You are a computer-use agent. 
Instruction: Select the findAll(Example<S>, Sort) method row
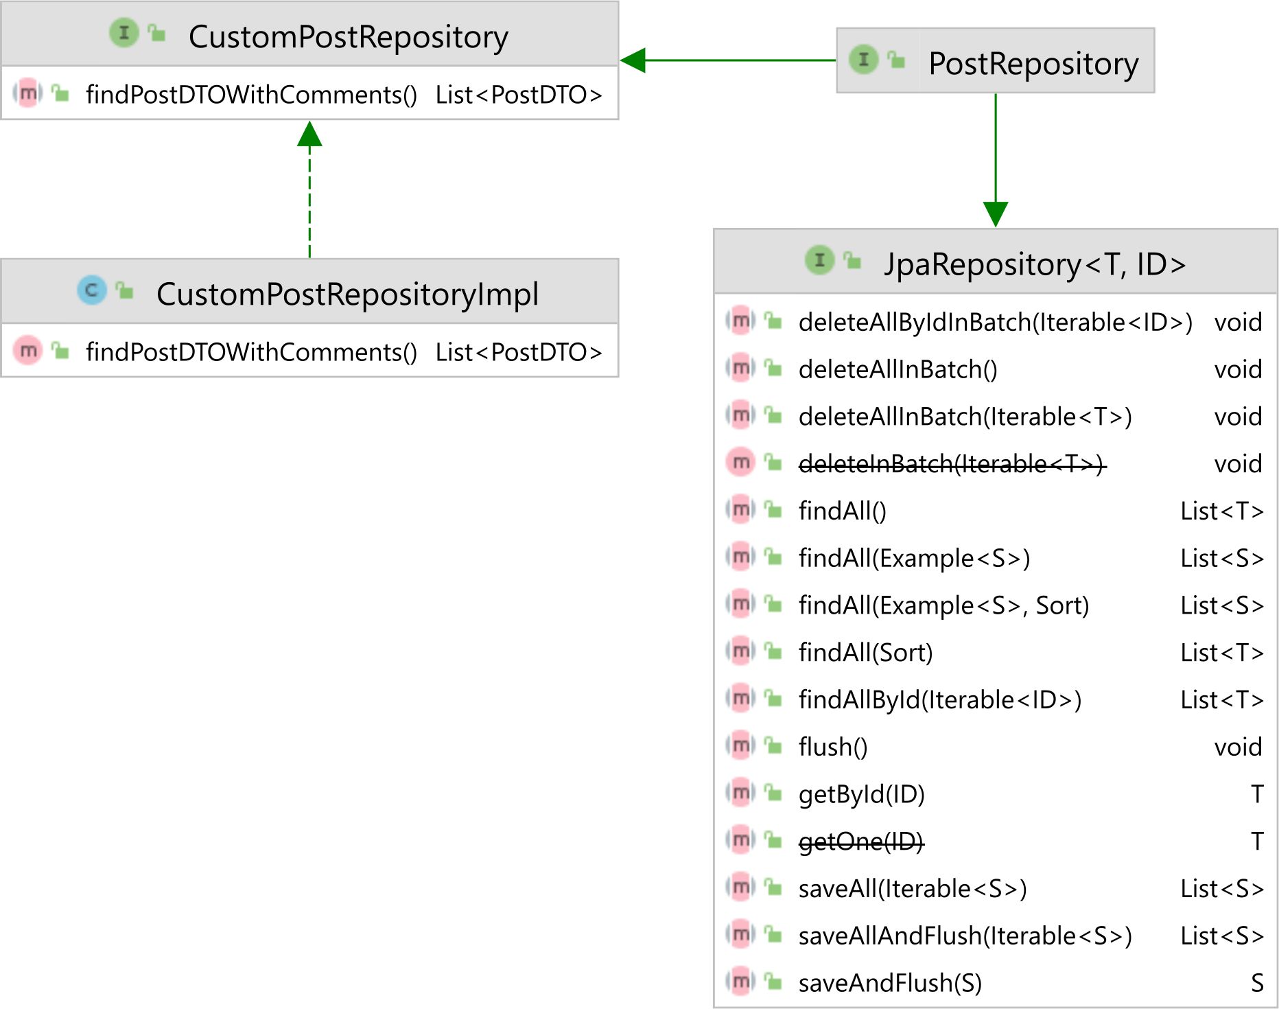pos(996,605)
